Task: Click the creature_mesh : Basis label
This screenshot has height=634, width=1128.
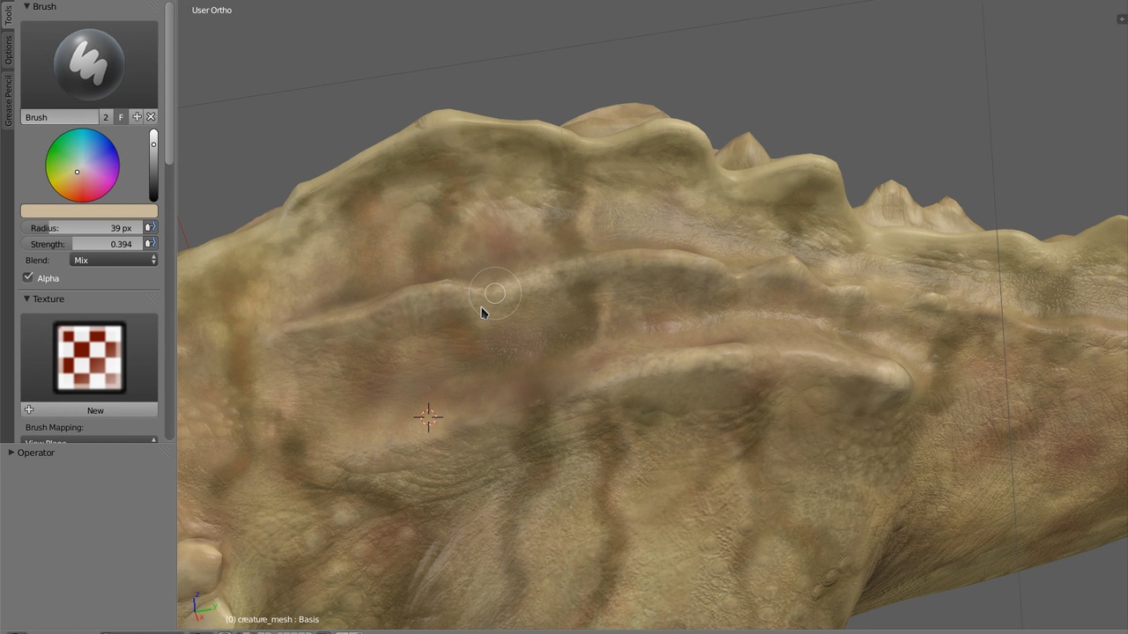Action: (272, 619)
